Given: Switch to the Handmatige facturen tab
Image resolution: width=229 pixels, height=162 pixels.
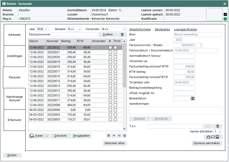Looking at the screenshot, I should tap(14, 99).
